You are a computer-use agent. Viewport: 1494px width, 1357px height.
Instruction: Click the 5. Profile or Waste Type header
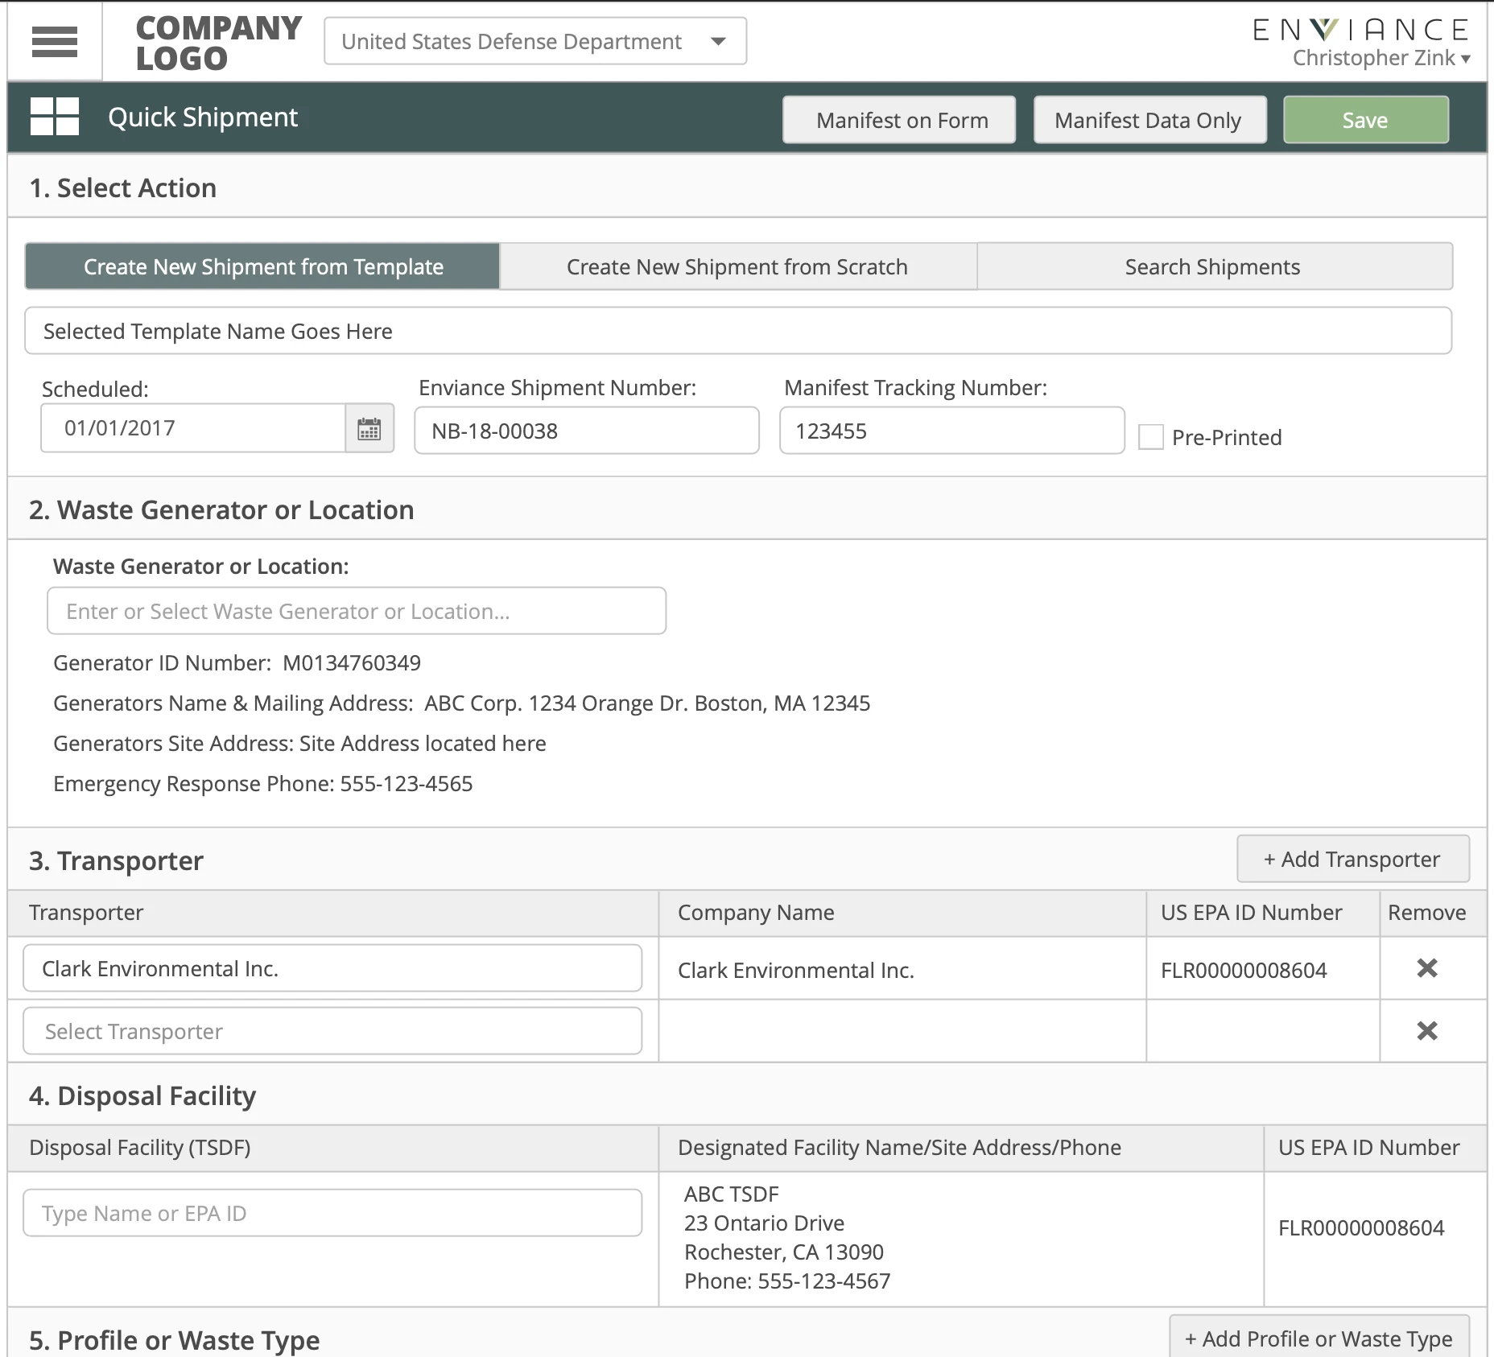click(175, 1340)
